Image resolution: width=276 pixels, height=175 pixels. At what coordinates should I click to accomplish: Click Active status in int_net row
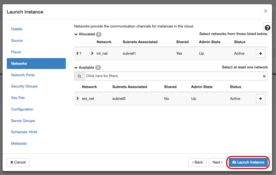click(239, 54)
